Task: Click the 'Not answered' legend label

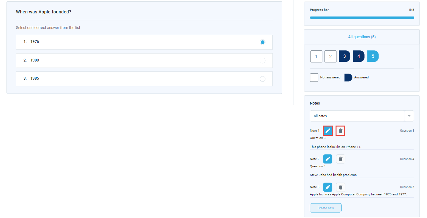Action: click(330, 77)
